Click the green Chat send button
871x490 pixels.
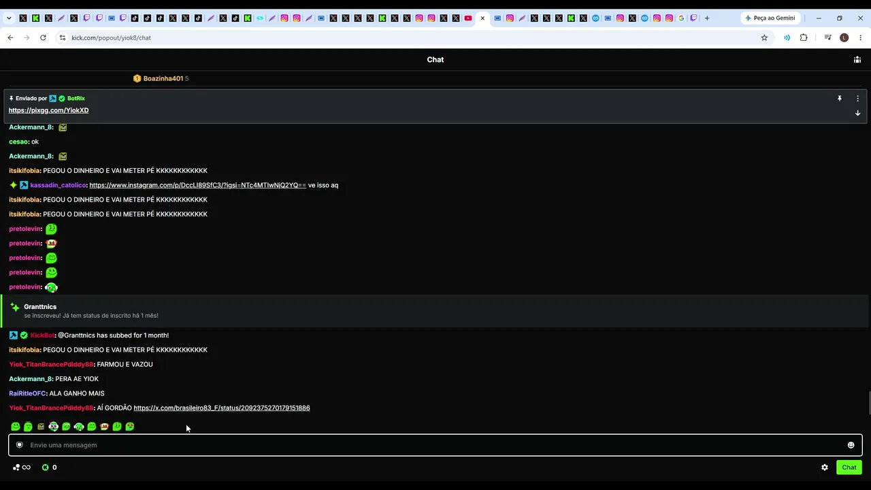pyautogui.click(x=849, y=468)
